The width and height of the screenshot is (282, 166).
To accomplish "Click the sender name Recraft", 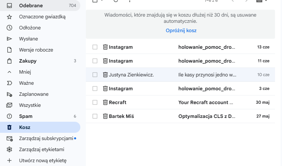I will [118, 102].
